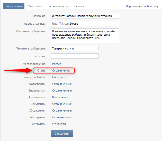
Task: Click Настроить for Экспорт в Twitter
Action: (59, 77)
